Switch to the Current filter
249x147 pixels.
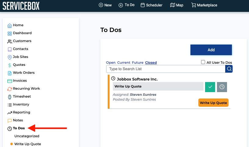[x=124, y=63]
